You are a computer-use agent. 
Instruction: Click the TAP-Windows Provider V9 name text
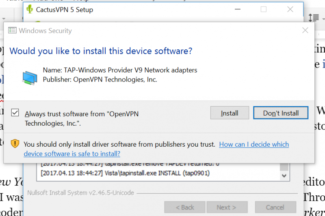[x=120, y=70]
